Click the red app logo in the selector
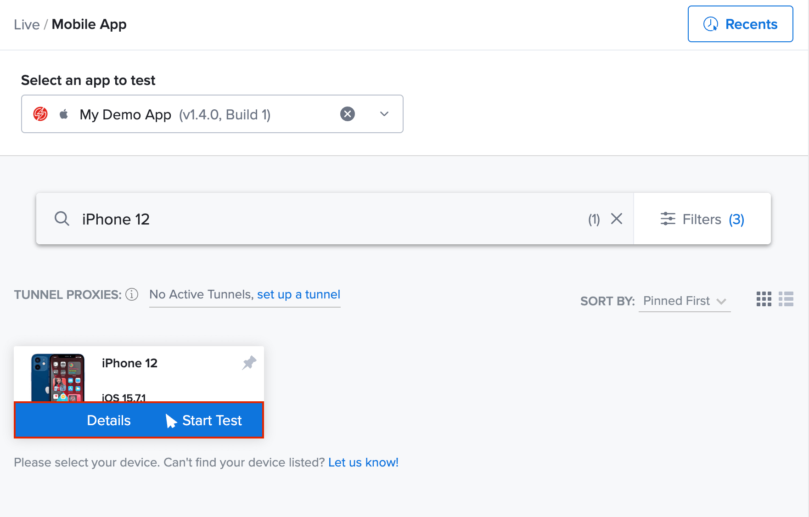Image resolution: width=809 pixels, height=517 pixels. point(40,114)
